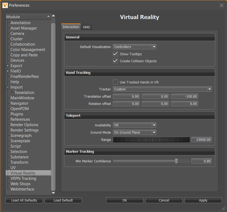
Task: Open the Availability dropdown under Teleport
Action: click(154, 125)
